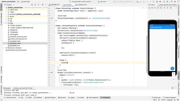
Task: Open the Event Log
Action: (x=156, y=98)
